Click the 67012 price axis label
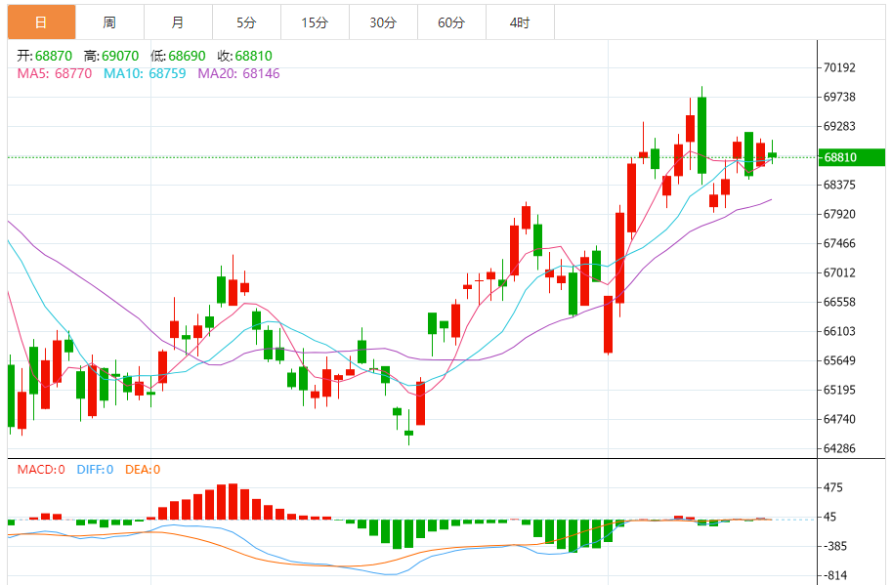Image resolution: width=892 pixels, height=585 pixels. coord(839,272)
